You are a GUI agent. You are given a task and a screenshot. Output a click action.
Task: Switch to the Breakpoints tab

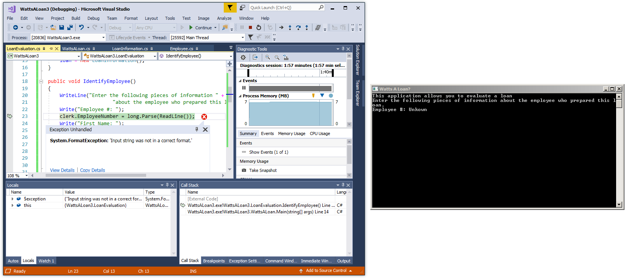214,261
